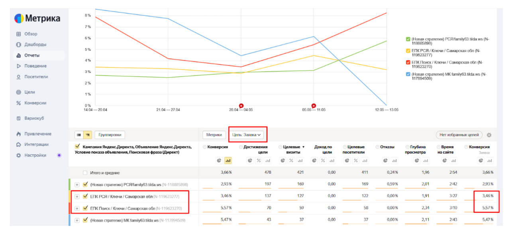Expand row ЕПК Поиск / Ключи / Самарская обл
Image resolution: width=510 pixels, height=237 pixels.
tap(77, 209)
